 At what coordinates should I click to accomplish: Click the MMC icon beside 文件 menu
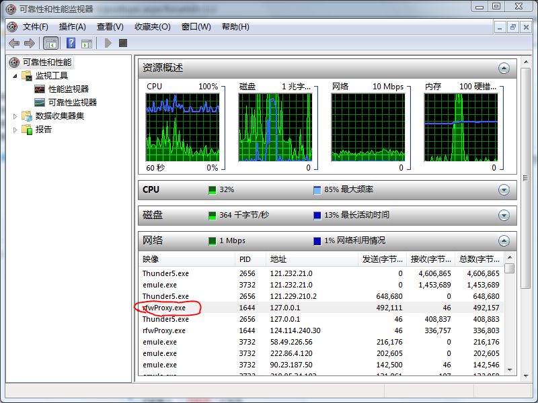[12, 27]
